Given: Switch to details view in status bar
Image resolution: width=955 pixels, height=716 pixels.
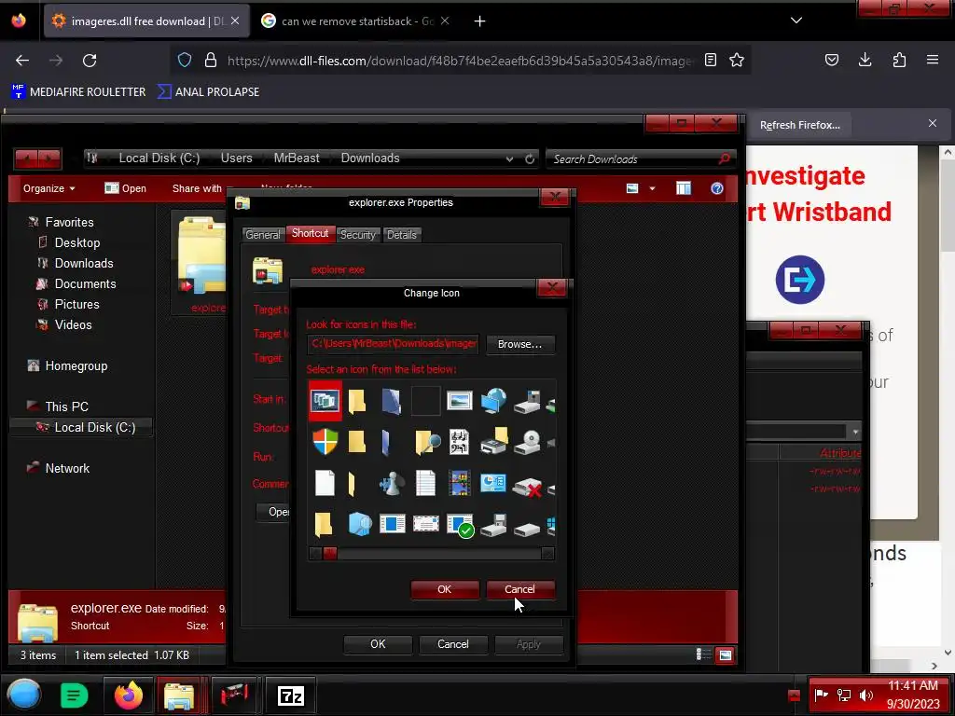Looking at the screenshot, I should pyautogui.click(x=703, y=654).
